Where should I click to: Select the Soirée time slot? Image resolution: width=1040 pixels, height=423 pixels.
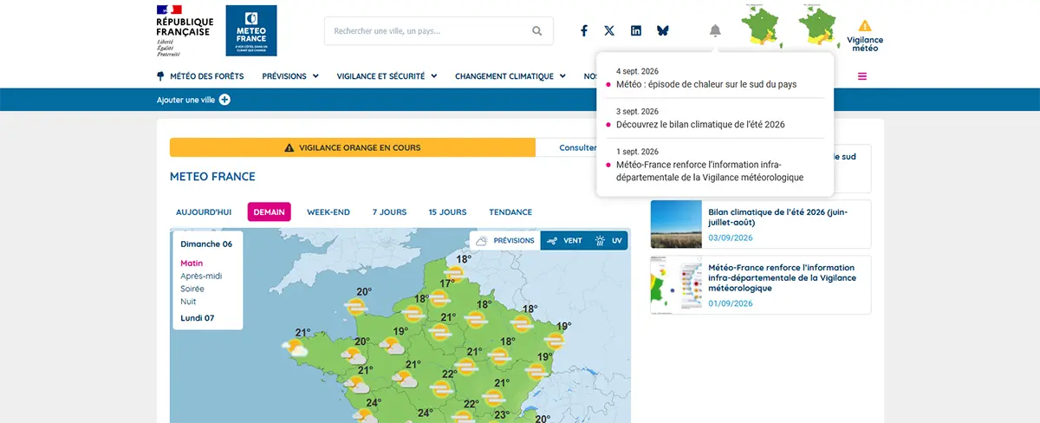point(193,289)
